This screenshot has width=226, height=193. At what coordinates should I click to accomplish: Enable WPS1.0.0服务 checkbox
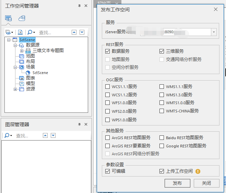108,120
